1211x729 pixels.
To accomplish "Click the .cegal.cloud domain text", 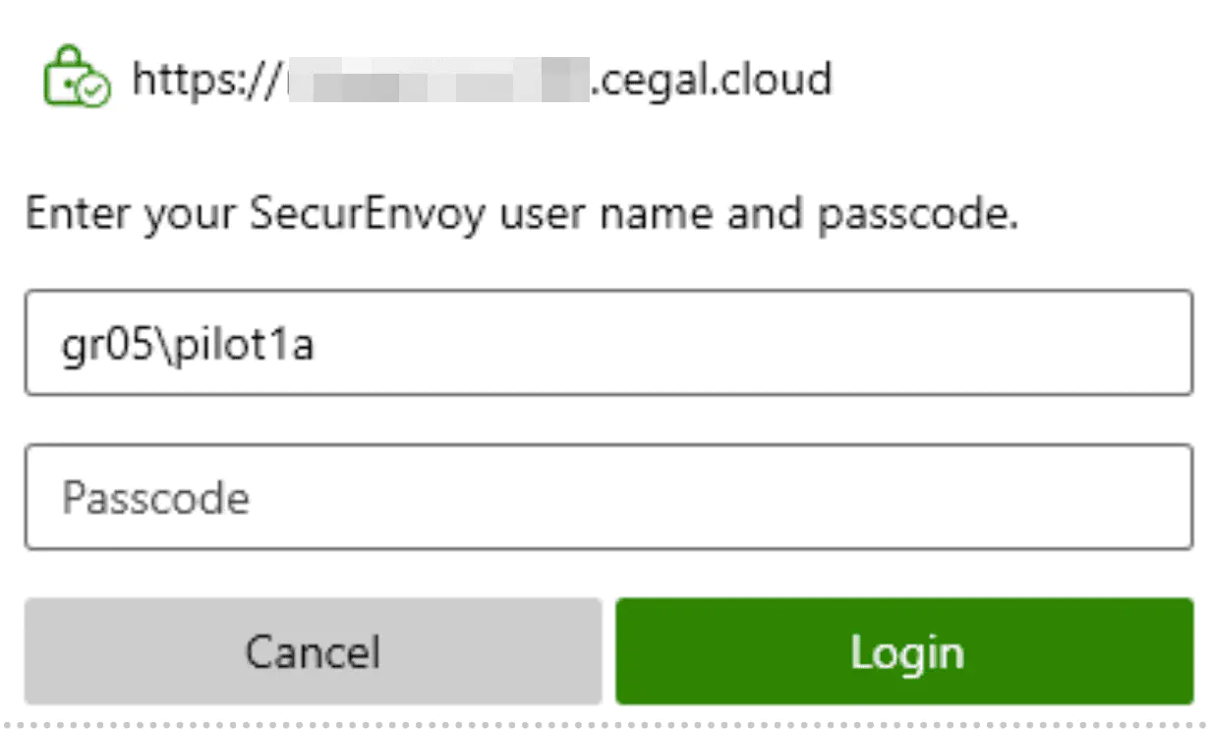I will pos(711,80).
